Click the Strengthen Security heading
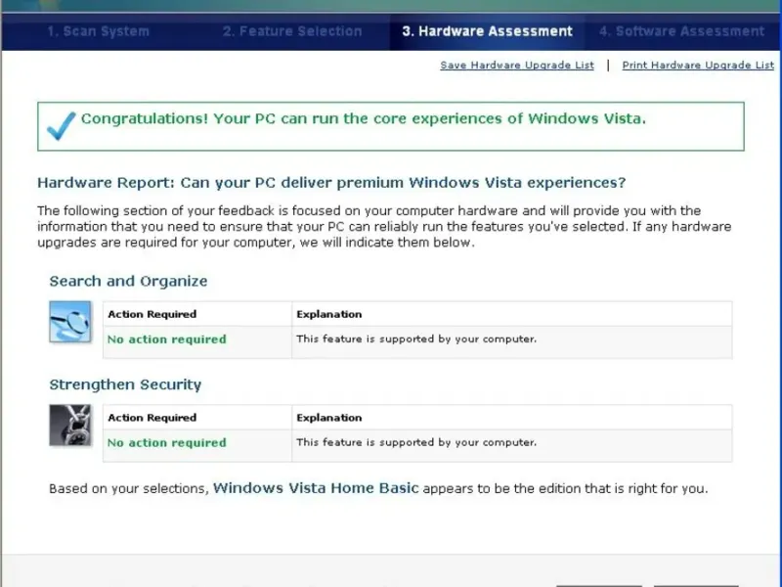Viewport: 782px width, 587px height. pos(125,384)
